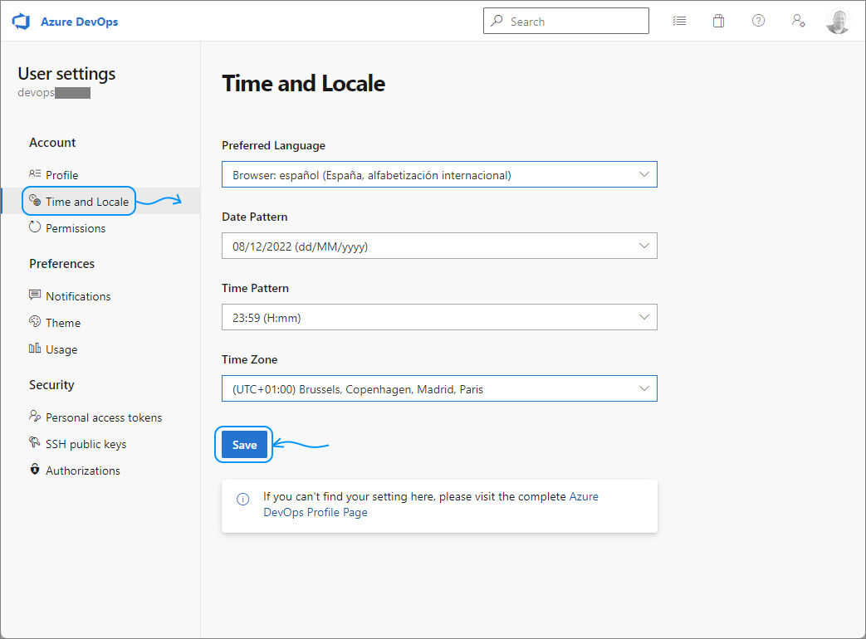Click the Account section heading

click(52, 143)
